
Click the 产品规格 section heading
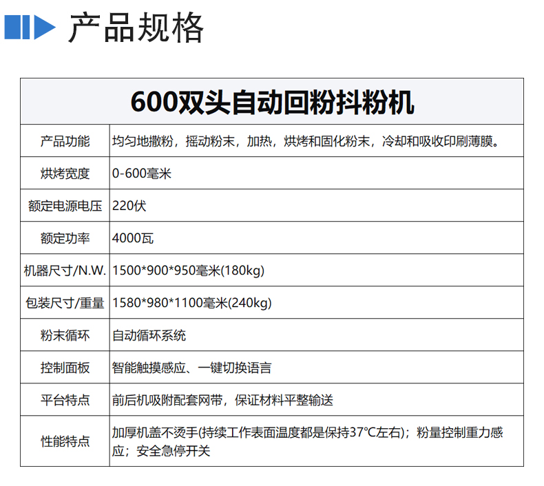coord(136,28)
